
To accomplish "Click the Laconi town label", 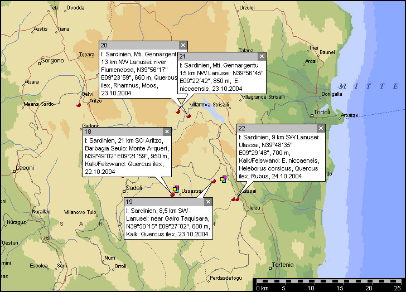I will 24,168.
